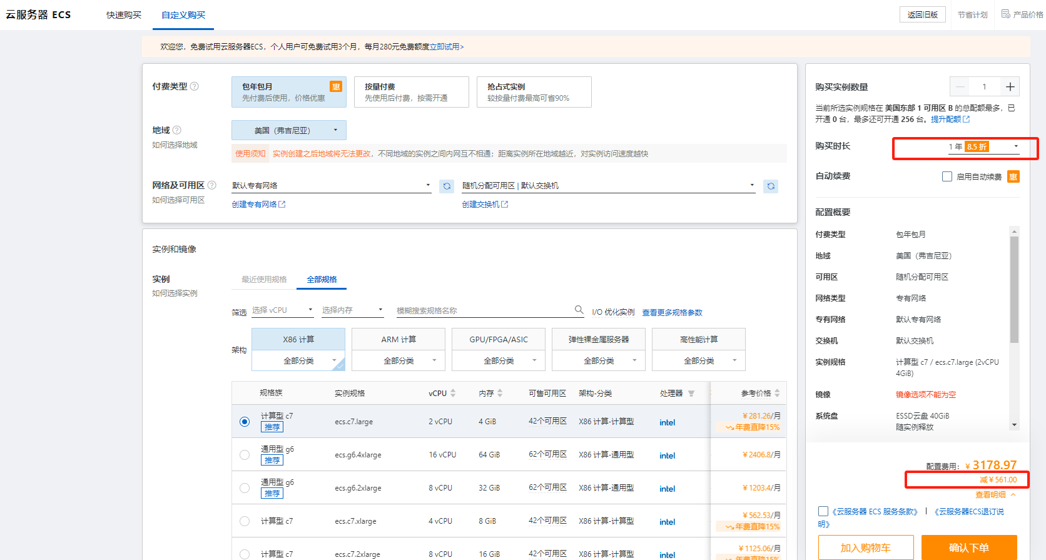Image resolution: width=1046 pixels, height=560 pixels.
Task: Click the 推荐 tag on ecs.g6.2xlarge row
Action: pos(272,493)
